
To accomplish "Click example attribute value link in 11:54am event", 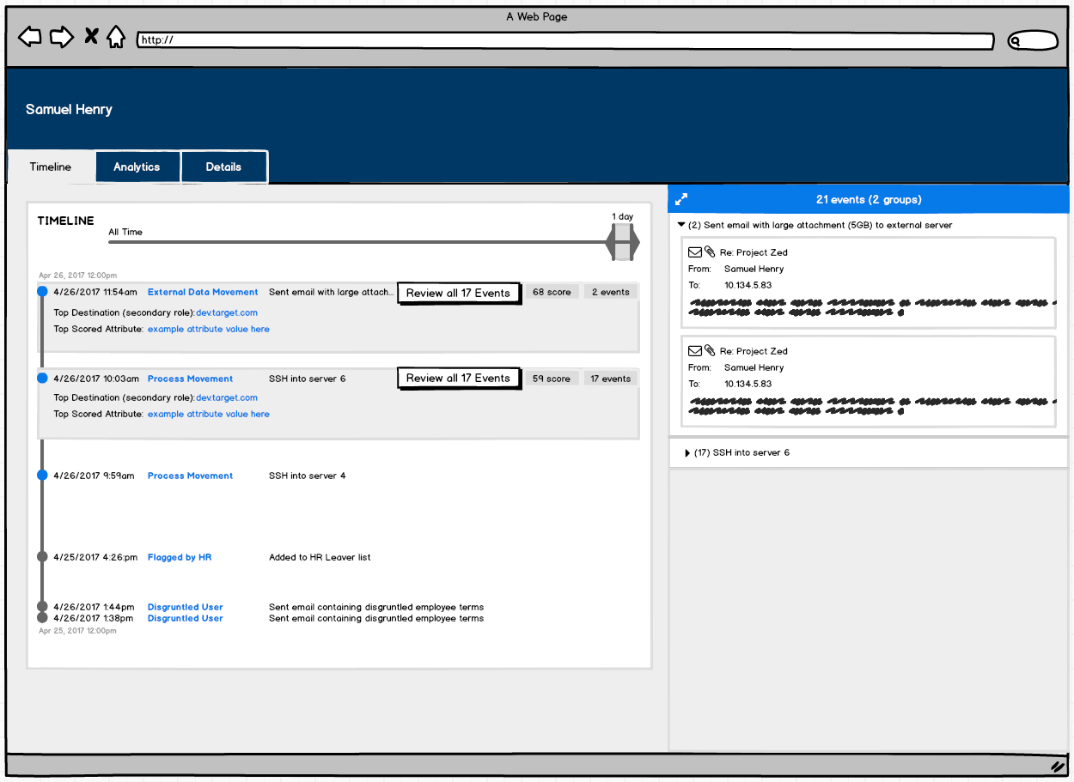I will [209, 329].
